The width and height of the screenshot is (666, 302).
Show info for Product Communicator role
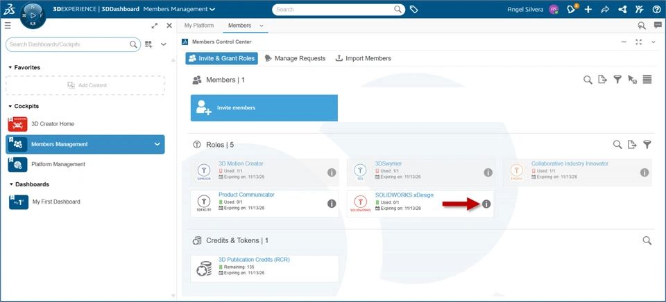(x=332, y=204)
